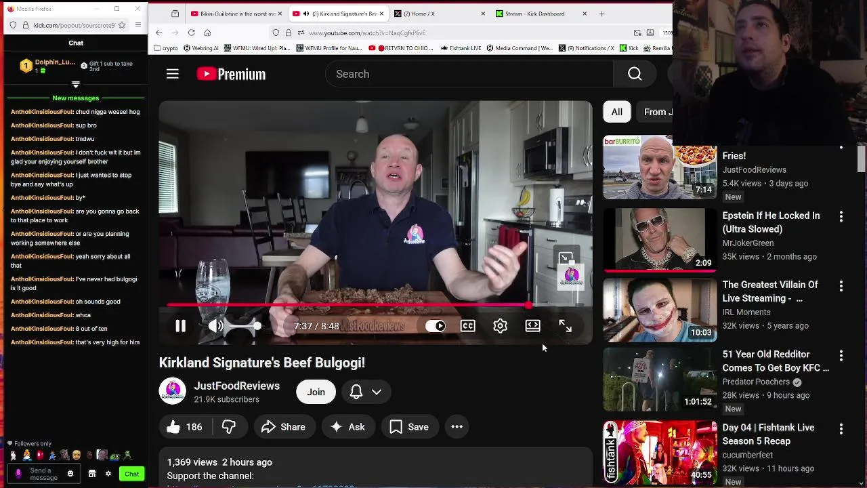This screenshot has width=867, height=488.
Task: Open Kick chat settings gear
Action: [108, 474]
